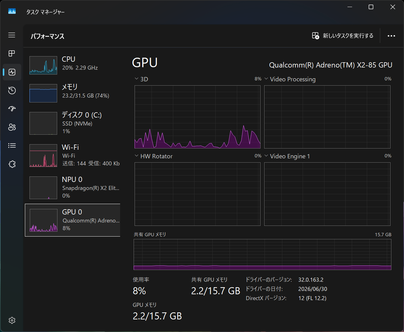Screen dimensions: 404x332
Task: Select the Performance page icon
Action: pos(12,72)
